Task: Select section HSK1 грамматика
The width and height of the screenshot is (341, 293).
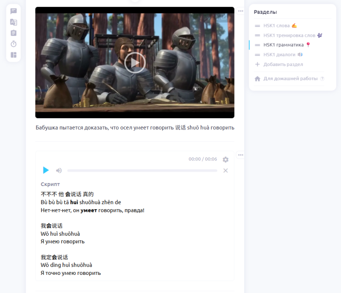Action: (x=286, y=45)
